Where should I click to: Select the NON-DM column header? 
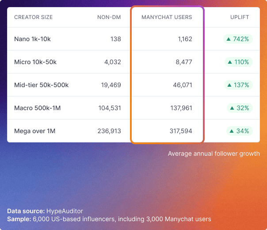[x=109, y=17]
